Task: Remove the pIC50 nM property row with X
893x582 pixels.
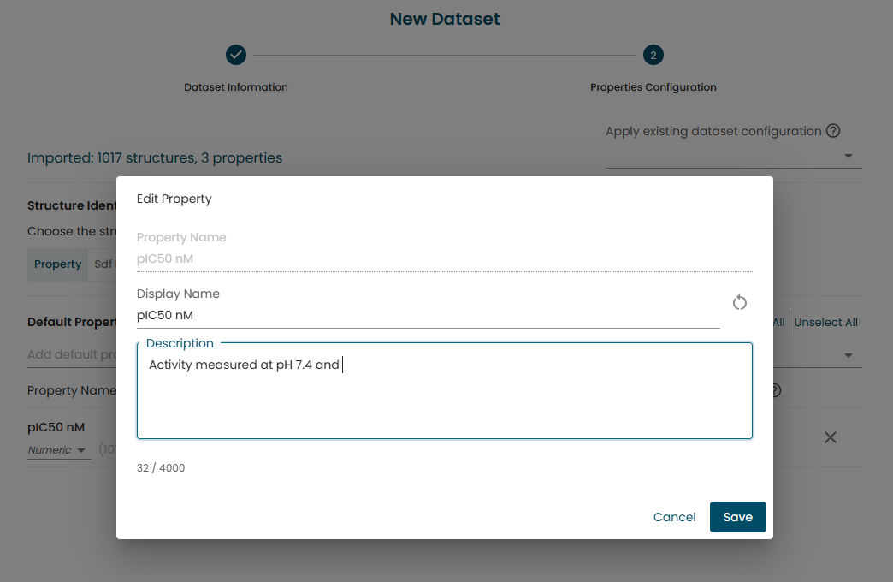Action: tap(831, 437)
